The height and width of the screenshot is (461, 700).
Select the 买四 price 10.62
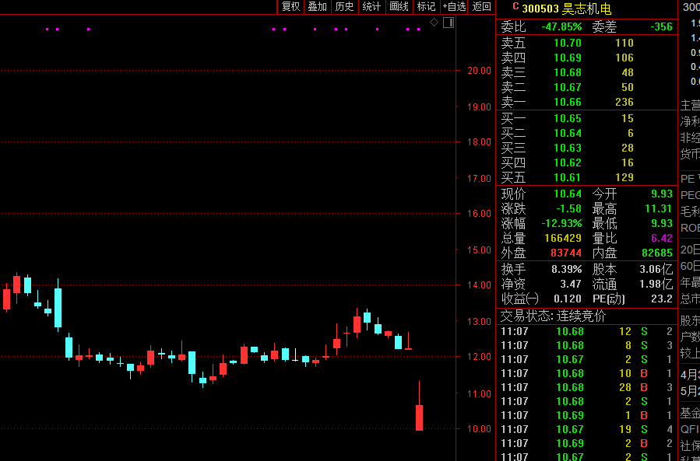(x=568, y=162)
